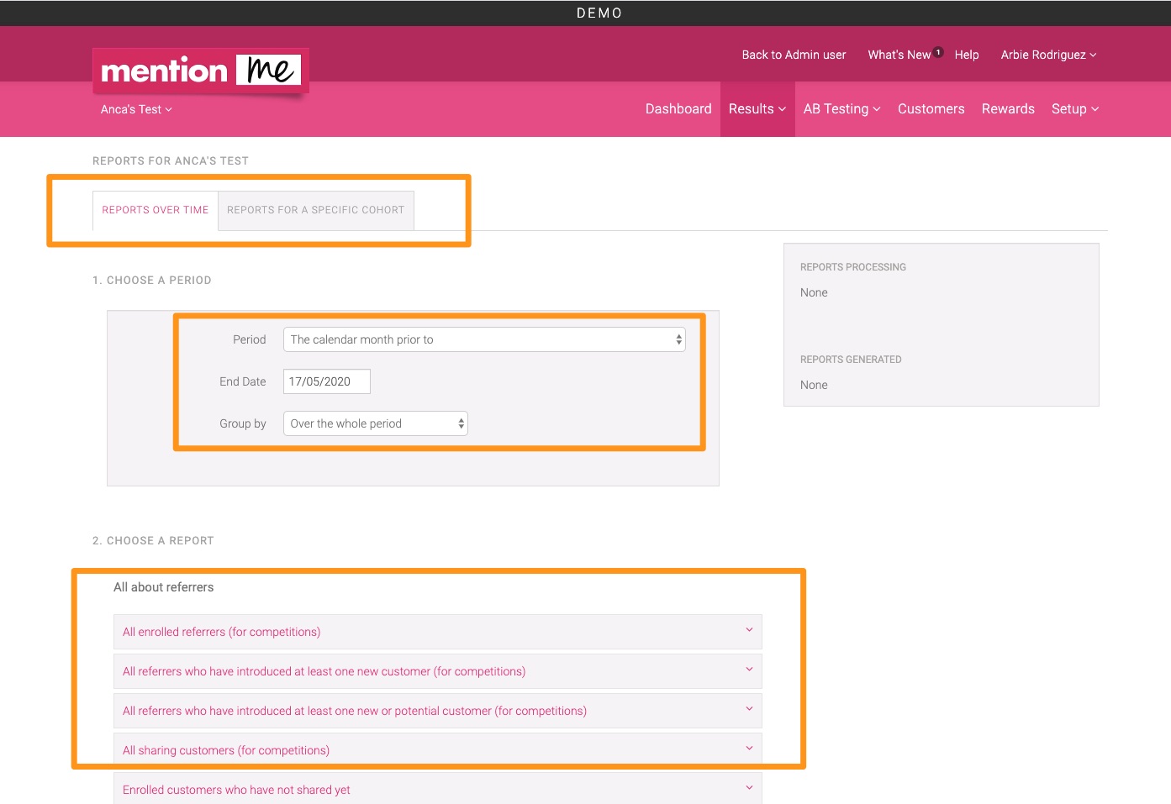This screenshot has width=1171, height=804.
Task: Open the Help link
Action: pyautogui.click(x=966, y=54)
